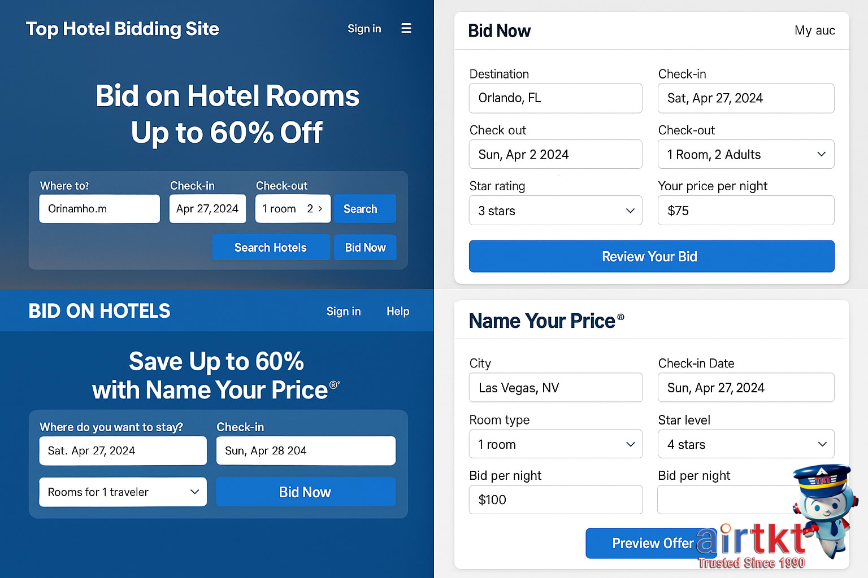Open the Help menu item
Screen dimensions: 868x578
pyautogui.click(x=398, y=311)
